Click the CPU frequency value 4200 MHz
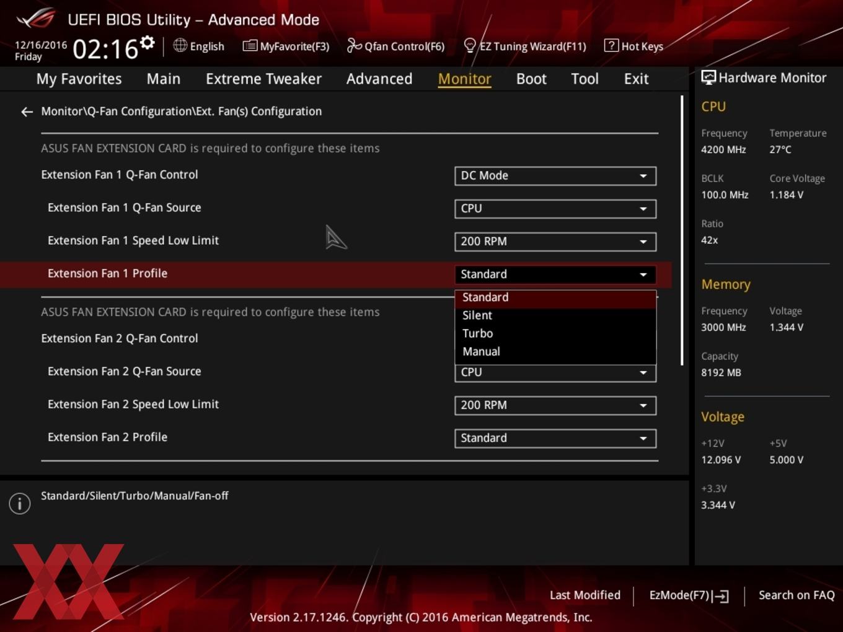Viewport: 843px width, 632px height. pyautogui.click(x=723, y=149)
